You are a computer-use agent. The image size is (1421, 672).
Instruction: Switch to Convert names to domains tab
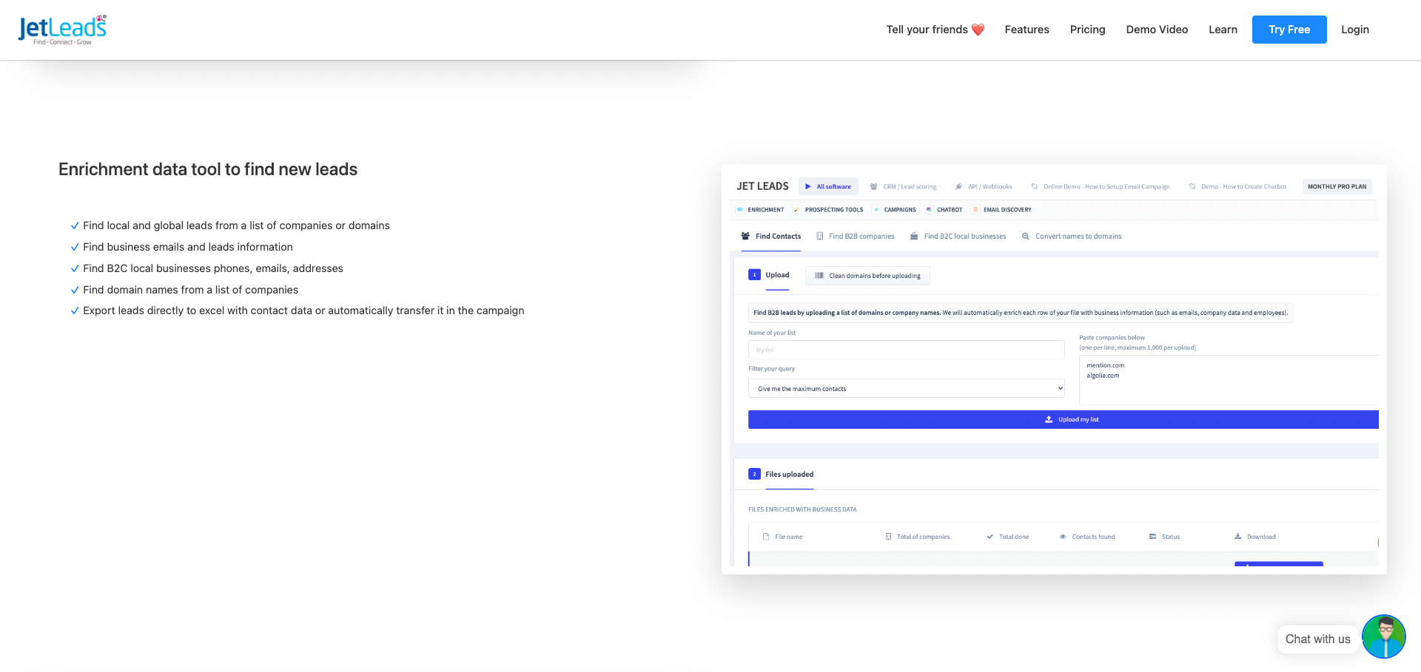(x=1072, y=237)
